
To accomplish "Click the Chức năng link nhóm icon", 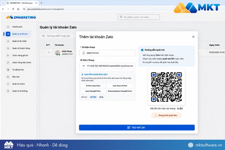I will [x=8, y=62].
